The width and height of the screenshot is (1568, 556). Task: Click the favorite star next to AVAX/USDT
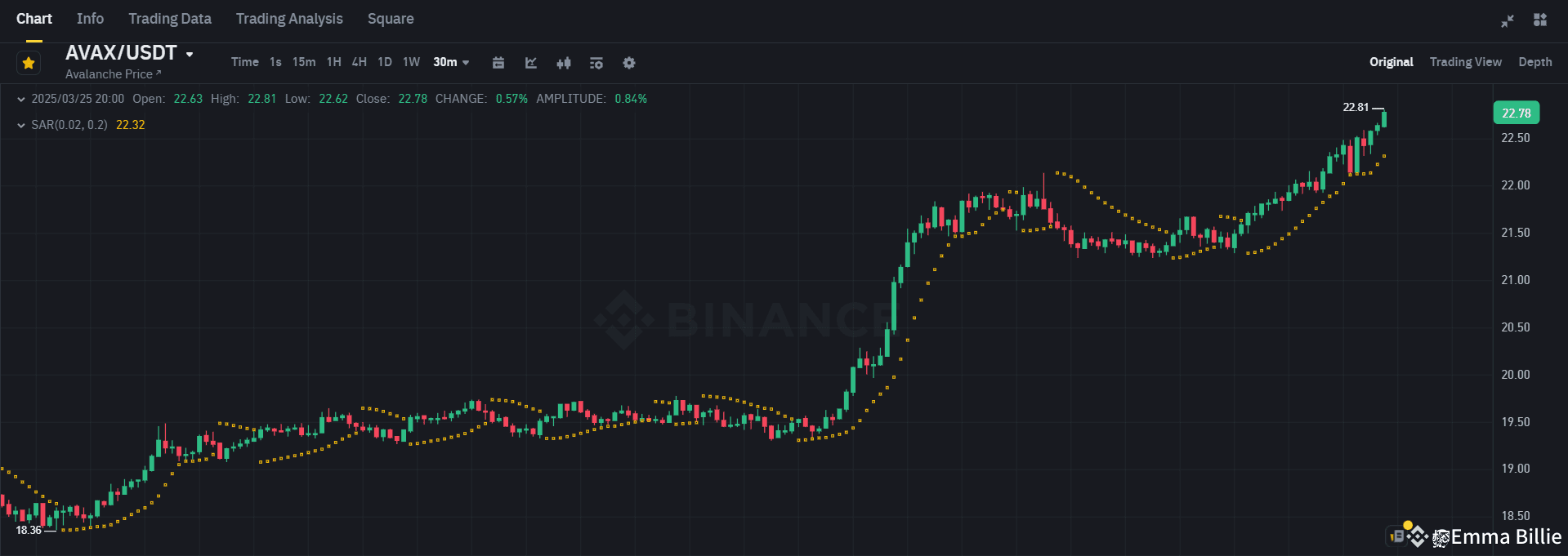(x=28, y=62)
